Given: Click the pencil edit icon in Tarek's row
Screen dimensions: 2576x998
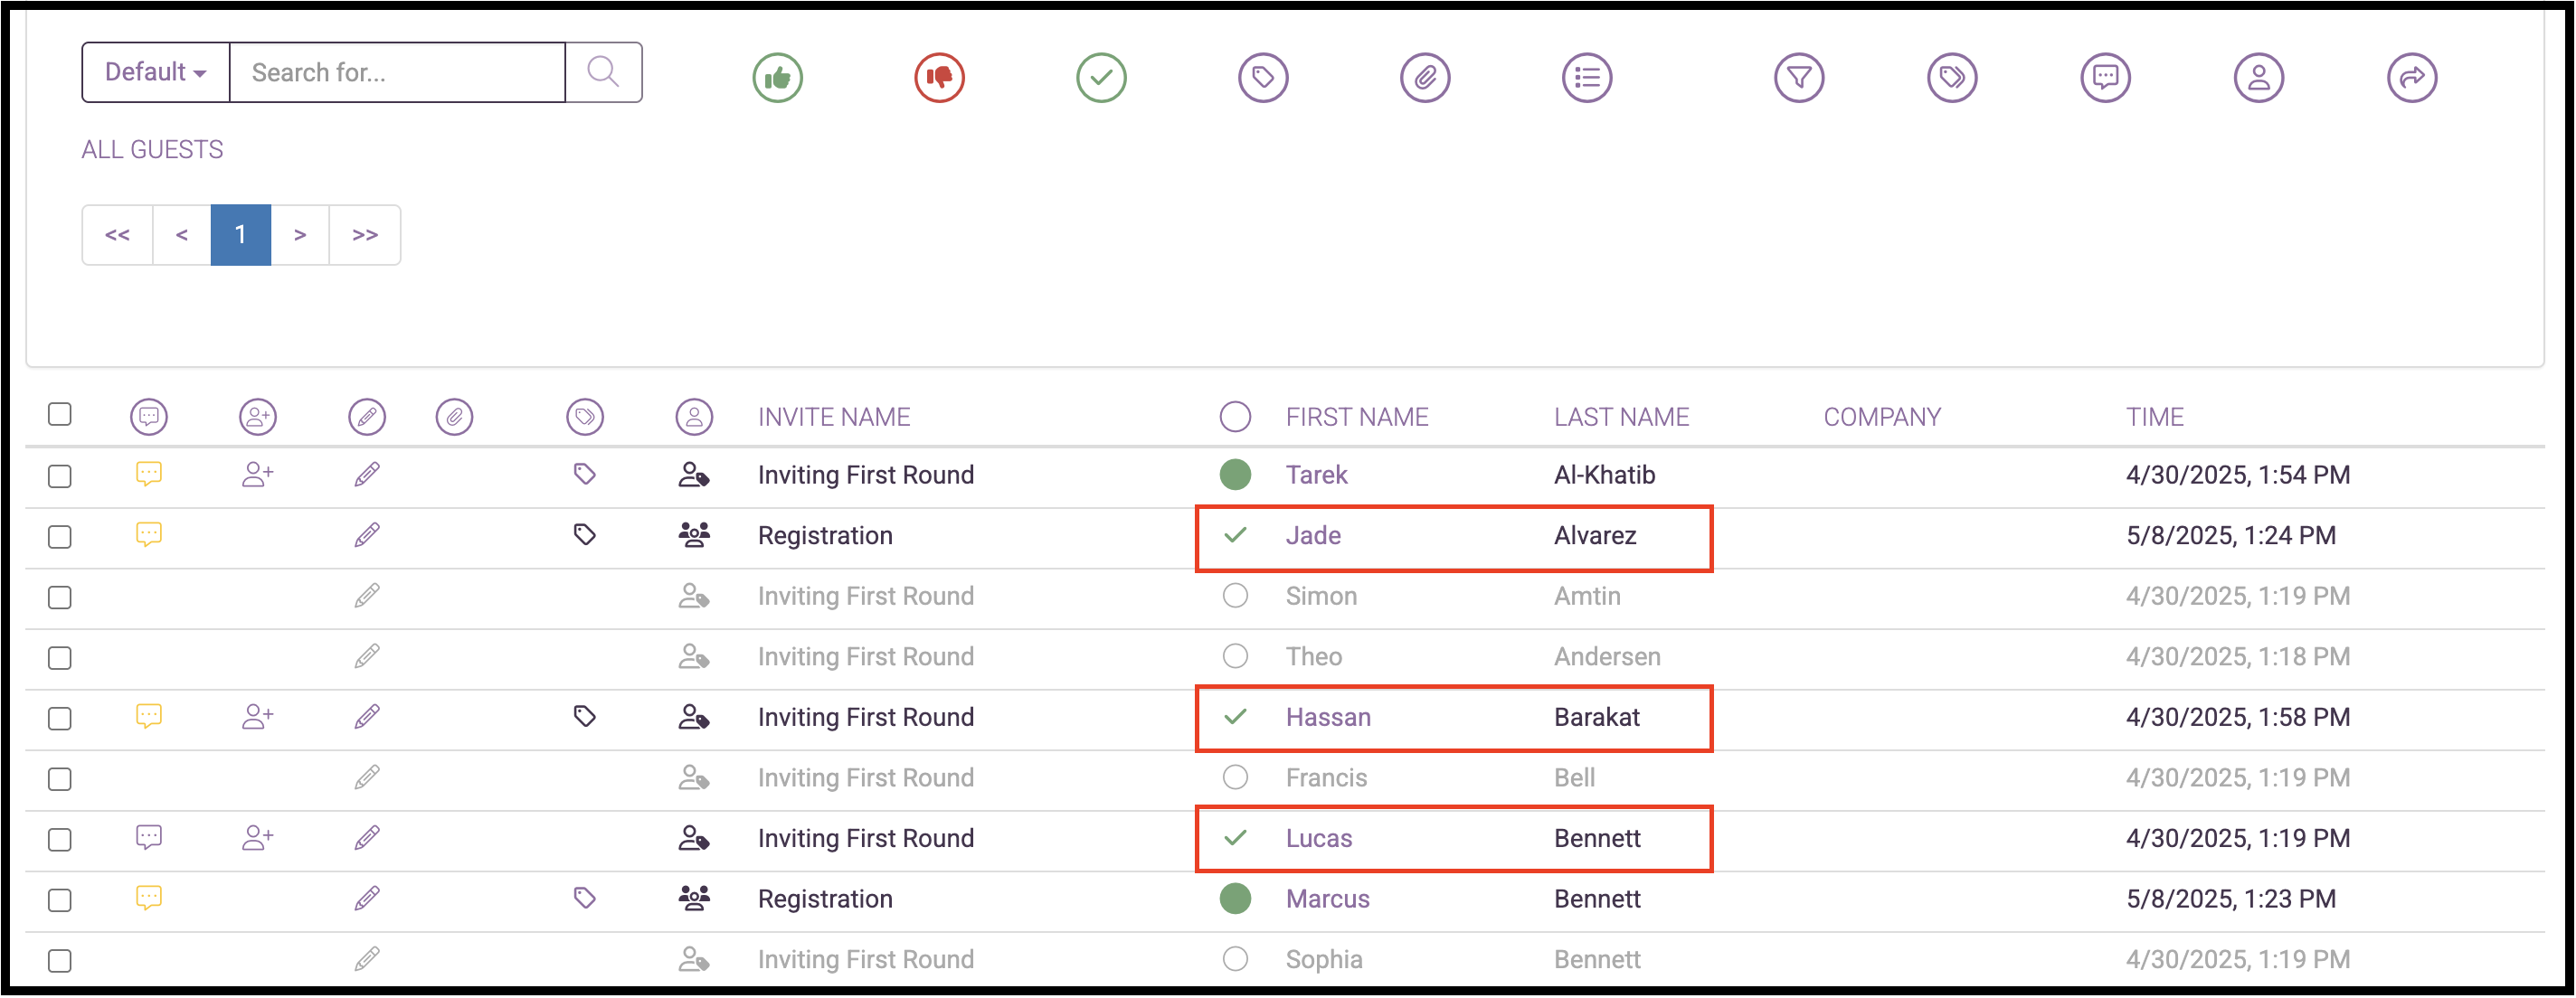Looking at the screenshot, I should (x=367, y=475).
